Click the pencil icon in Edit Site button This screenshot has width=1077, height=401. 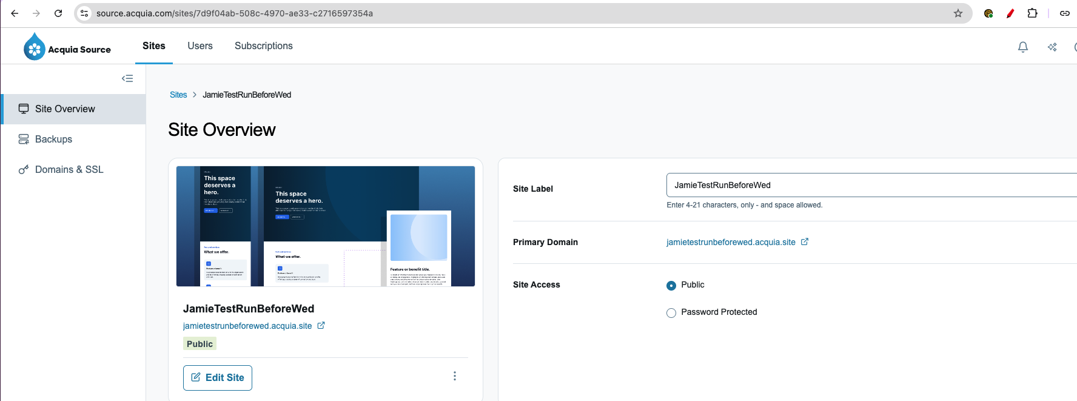pos(196,377)
